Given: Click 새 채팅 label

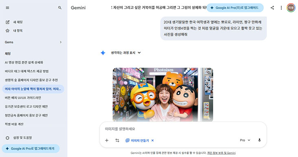Looking at the screenshot, I should point(18,22).
